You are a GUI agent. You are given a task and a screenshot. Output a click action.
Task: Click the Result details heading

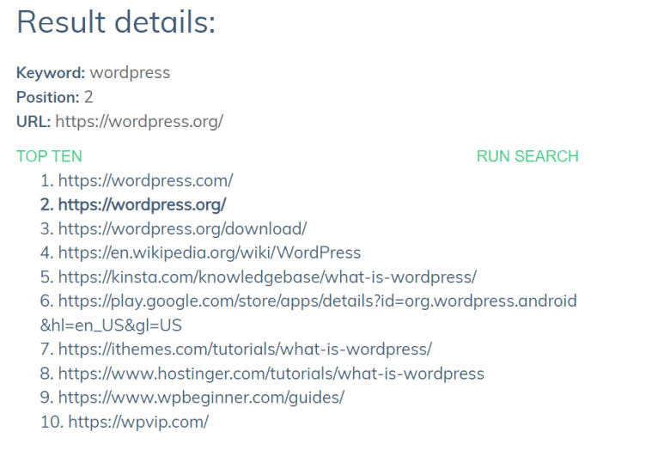(x=116, y=22)
